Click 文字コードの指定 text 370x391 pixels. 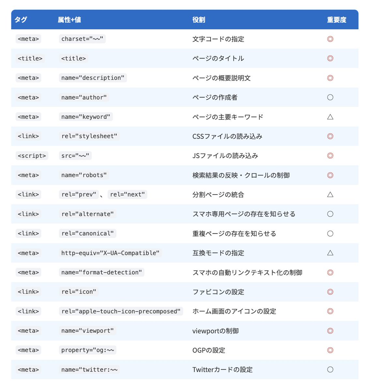(x=218, y=39)
